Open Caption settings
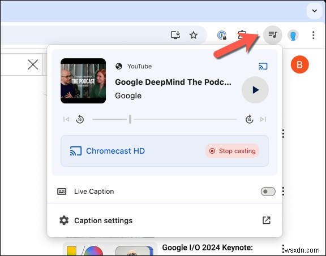 [165, 220]
